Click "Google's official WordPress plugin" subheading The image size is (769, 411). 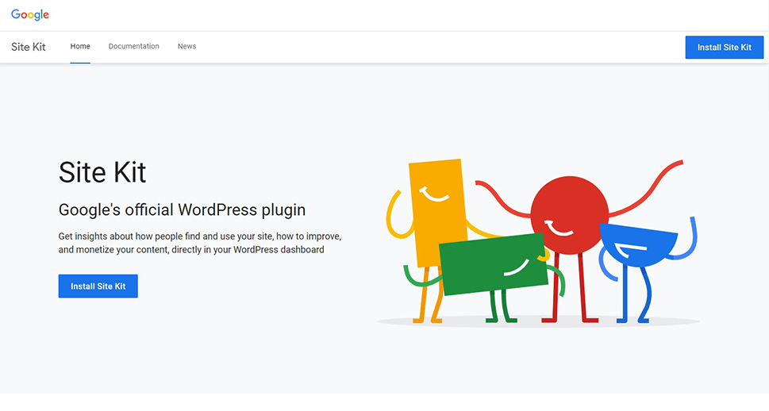[x=182, y=210]
